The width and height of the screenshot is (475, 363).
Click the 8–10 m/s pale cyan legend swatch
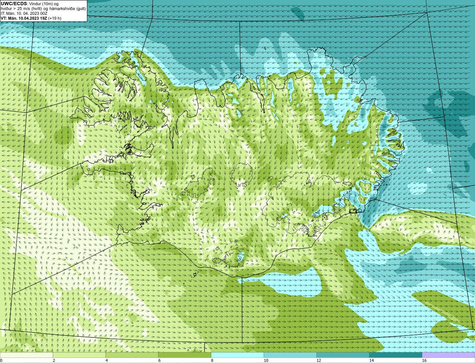pyautogui.click(x=237, y=355)
